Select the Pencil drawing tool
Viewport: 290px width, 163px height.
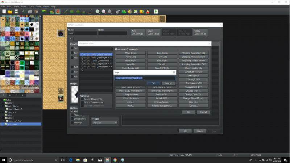(66, 12)
